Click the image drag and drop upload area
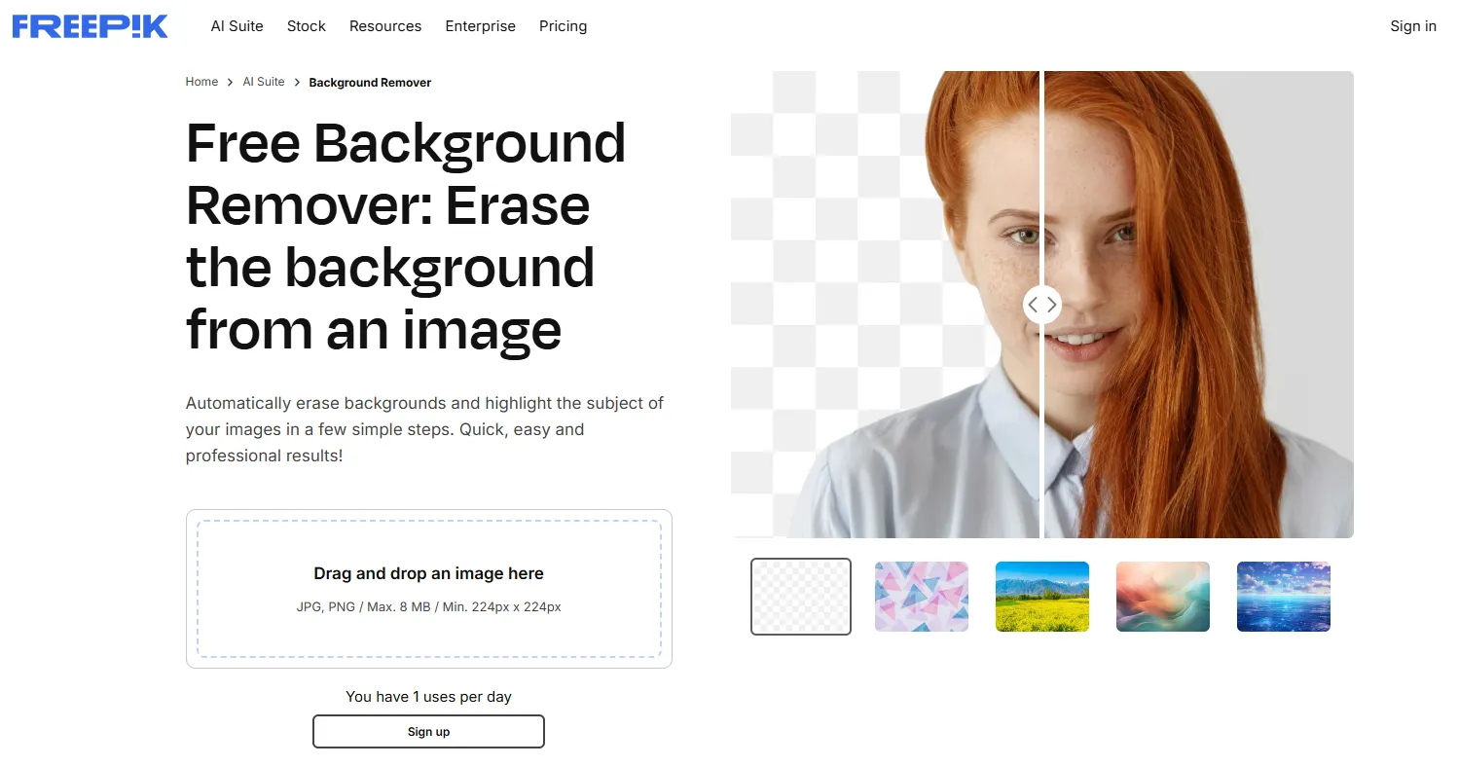This screenshot has width=1458, height=766. [429, 589]
